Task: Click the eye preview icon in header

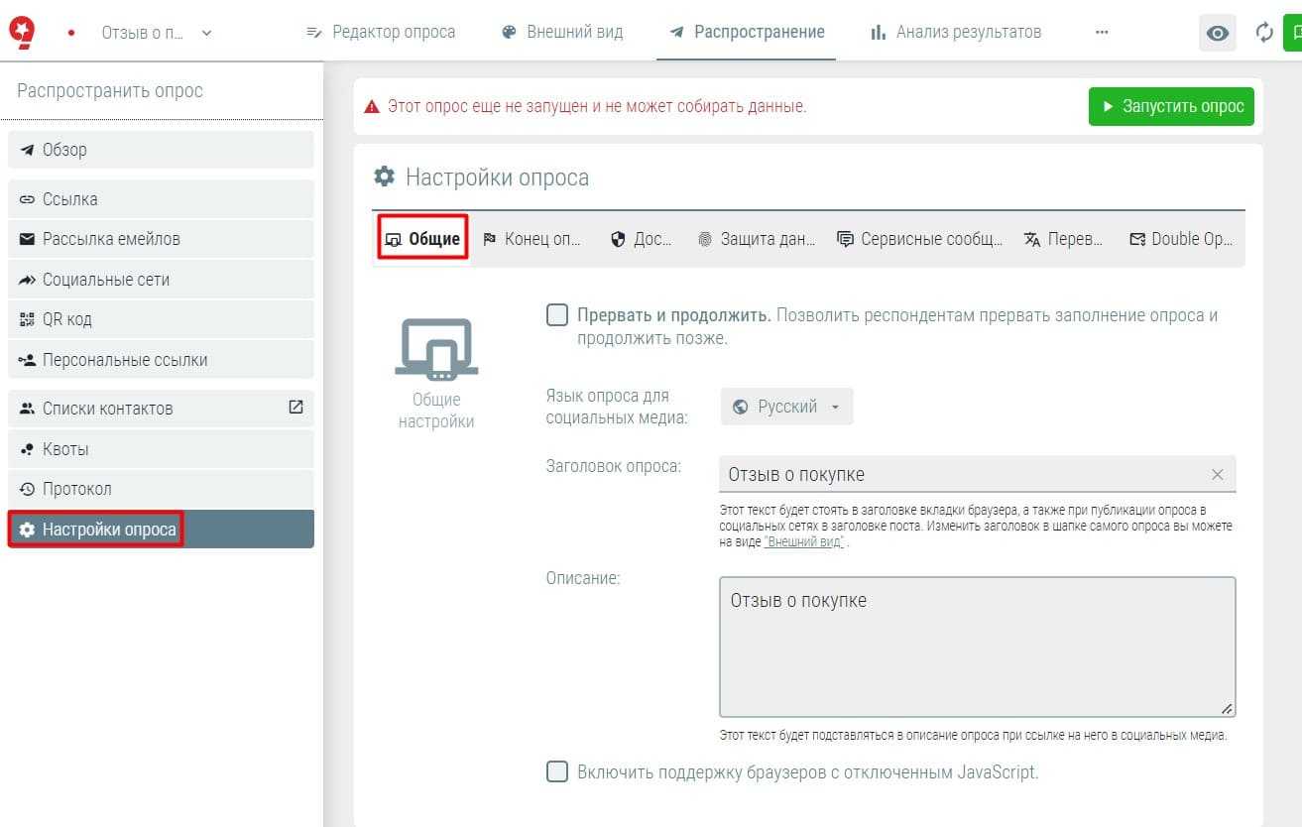Action: tap(1217, 33)
